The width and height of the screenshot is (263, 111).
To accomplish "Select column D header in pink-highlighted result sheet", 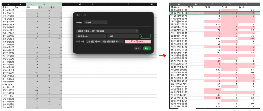I will (x=229, y=4).
